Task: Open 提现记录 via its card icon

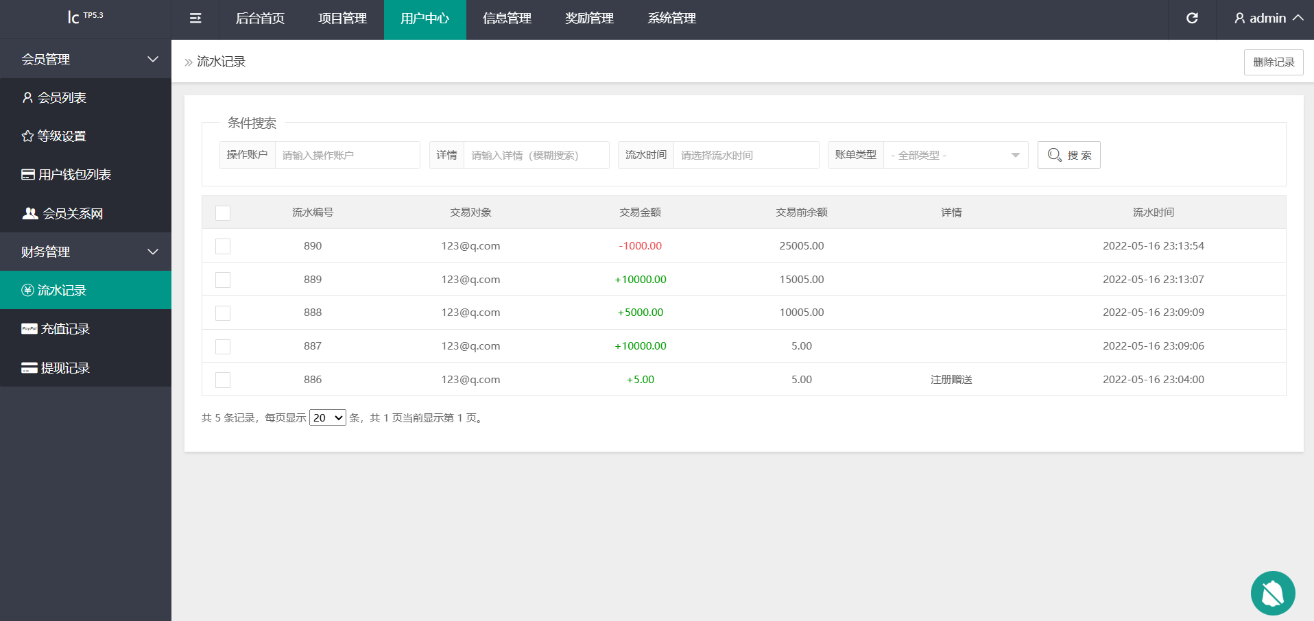Action: (x=29, y=368)
